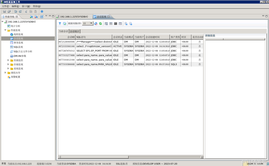The width and height of the screenshot is (269, 166).
Task: Expand the 资源监控 folder
Action: [8, 60]
